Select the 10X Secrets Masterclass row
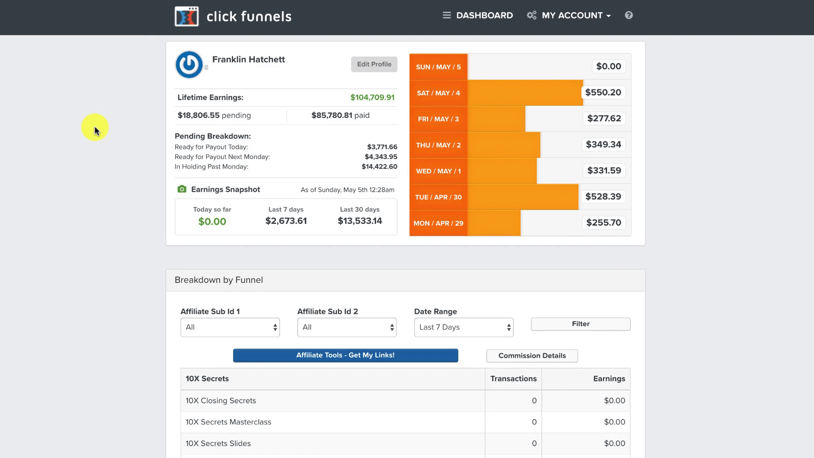The height and width of the screenshot is (458, 814). [x=405, y=422]
